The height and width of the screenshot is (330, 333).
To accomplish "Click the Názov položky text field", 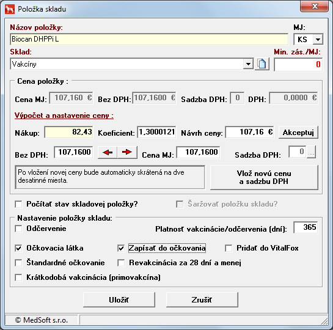I will click(149, 39).
